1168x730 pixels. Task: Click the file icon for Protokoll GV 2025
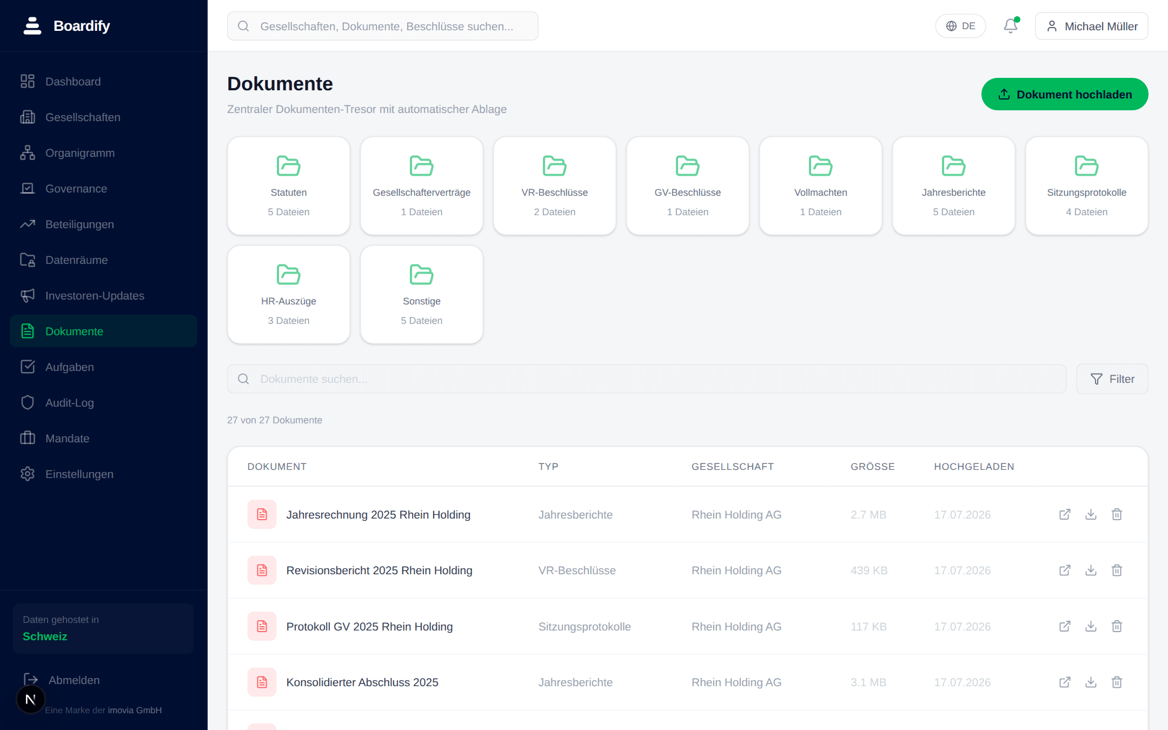(x=262, y=626)
